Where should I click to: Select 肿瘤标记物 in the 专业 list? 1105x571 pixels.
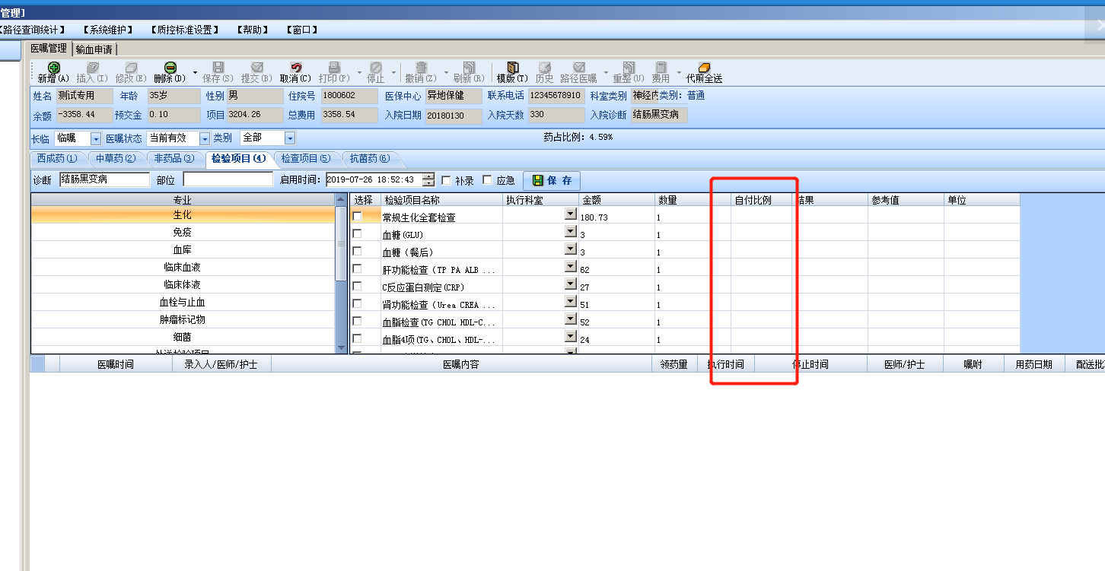pos(183,320)
